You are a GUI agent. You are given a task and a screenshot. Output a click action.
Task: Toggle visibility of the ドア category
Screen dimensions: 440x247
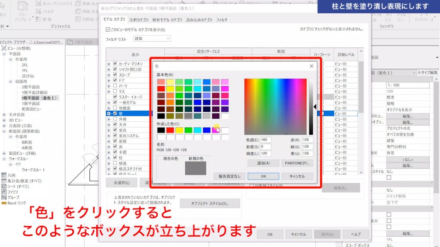pyautogui.click(x=115, y=81)
